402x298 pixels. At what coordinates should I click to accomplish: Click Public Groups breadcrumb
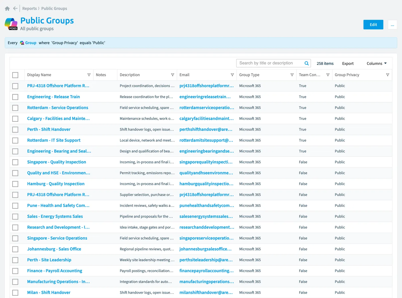(54, 9)
